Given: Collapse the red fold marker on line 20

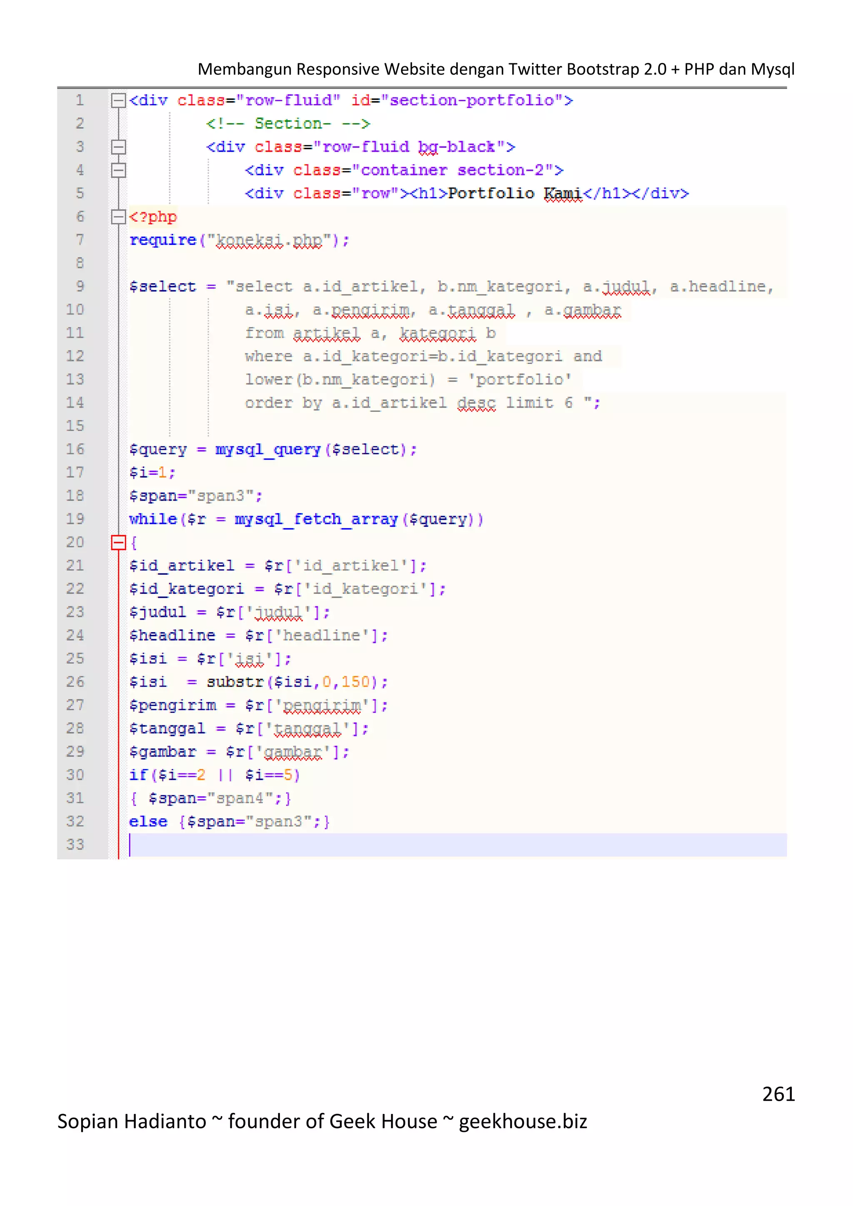Looking at the screenshot, I should click(x=119, y=543).
